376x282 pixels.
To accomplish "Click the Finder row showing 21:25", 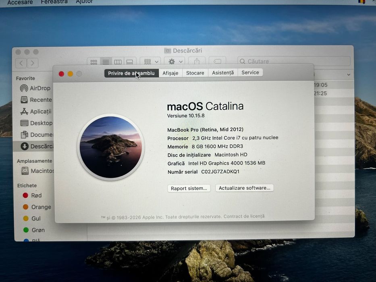I will 334,93.
